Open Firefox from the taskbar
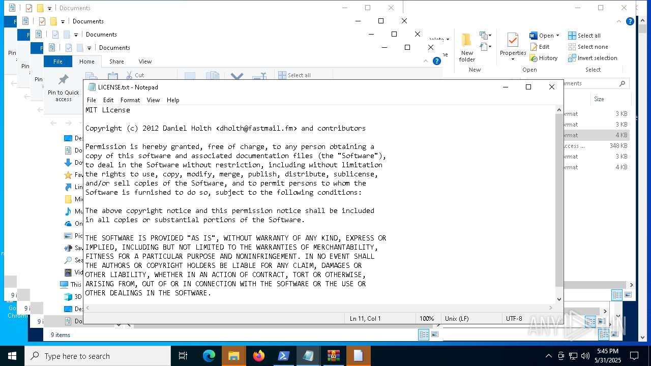This screenshot has height=366, width=651. pyautogui.click(x=259, y=356)
